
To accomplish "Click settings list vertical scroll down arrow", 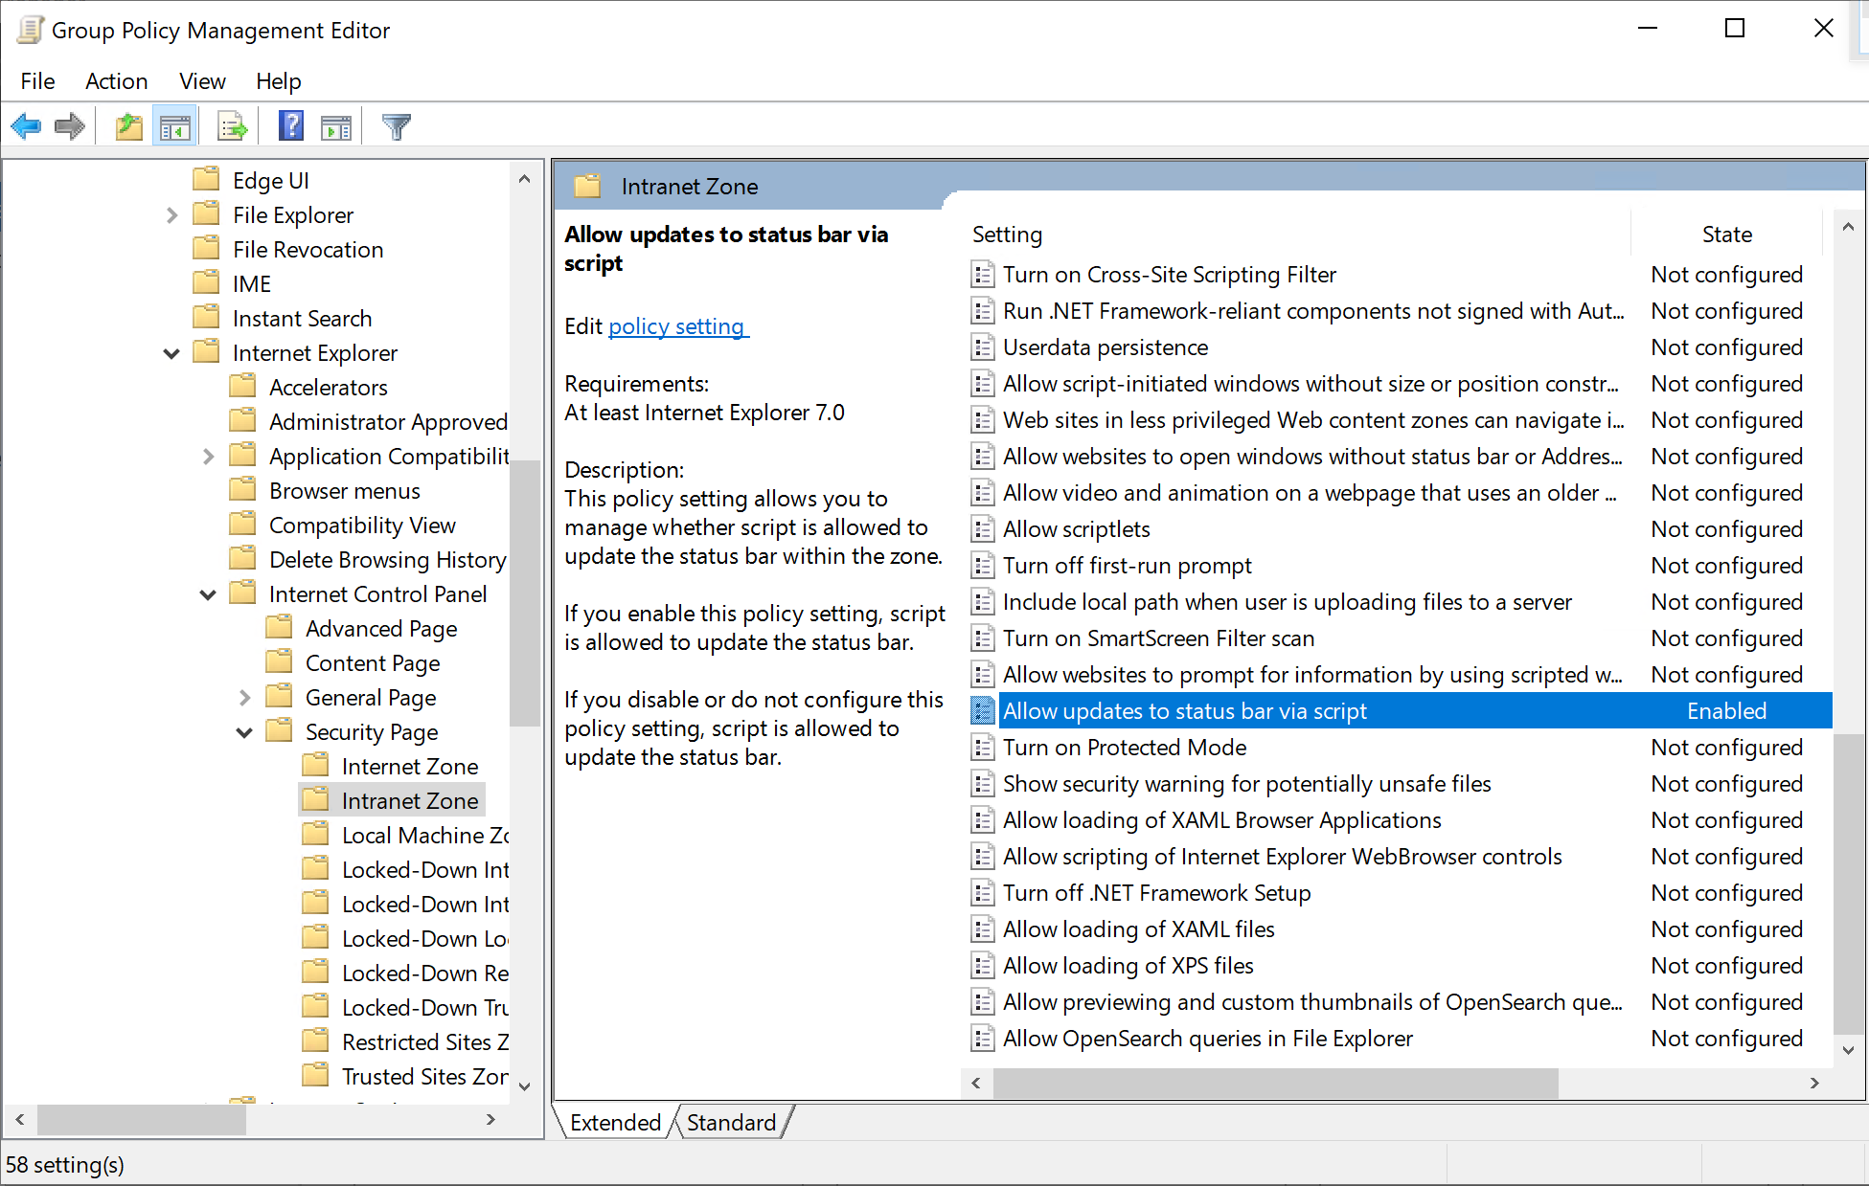I will tap(1848, 1050).
